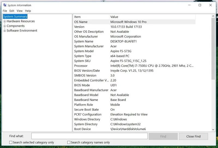Select the OS Manufacturer row
This screenshot has width=218, height=148.
[x=134, y=37]
